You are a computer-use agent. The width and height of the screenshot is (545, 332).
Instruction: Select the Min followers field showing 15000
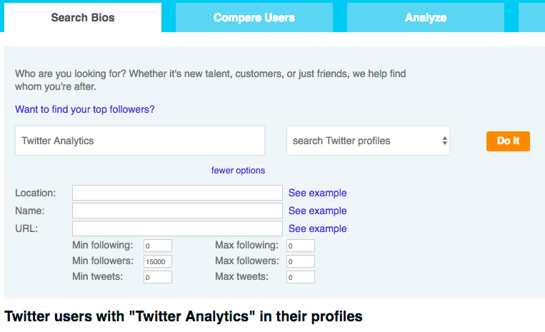157,261
